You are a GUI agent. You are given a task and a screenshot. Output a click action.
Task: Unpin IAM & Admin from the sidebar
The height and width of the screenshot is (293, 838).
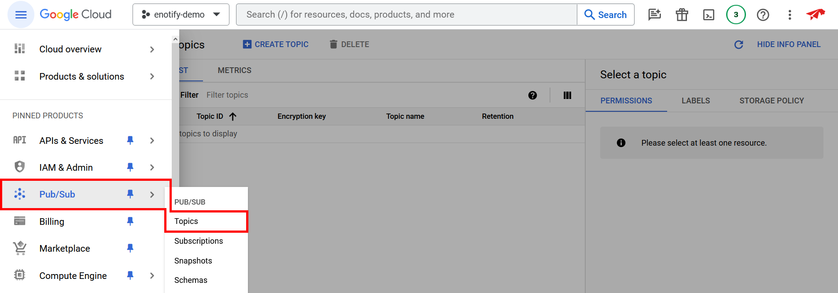pyautogui.click(x=130, y=167)
